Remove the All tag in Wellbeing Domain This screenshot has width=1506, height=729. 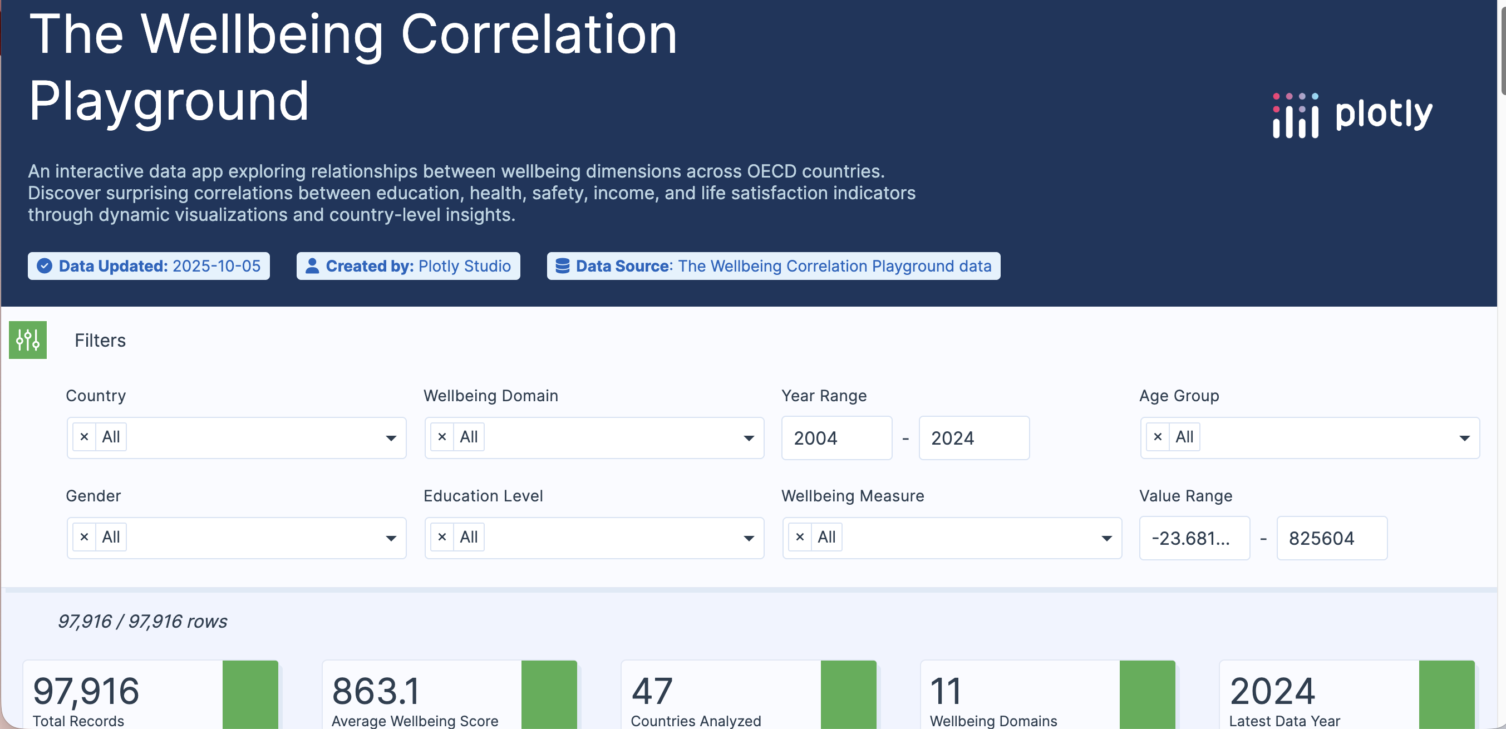[x=442, y=437]
